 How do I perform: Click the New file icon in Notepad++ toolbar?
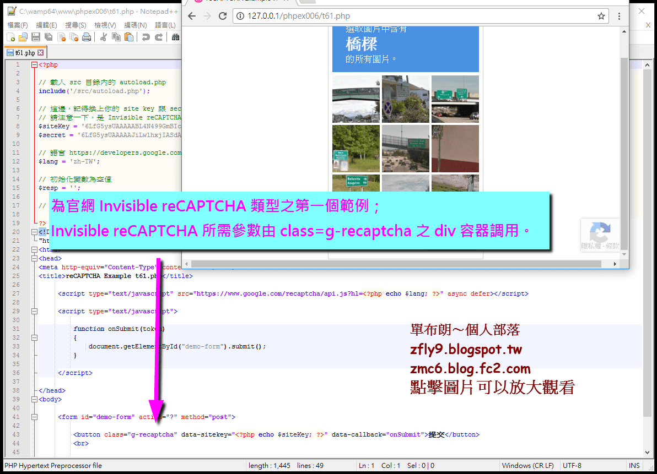click(x=11, y=37)
